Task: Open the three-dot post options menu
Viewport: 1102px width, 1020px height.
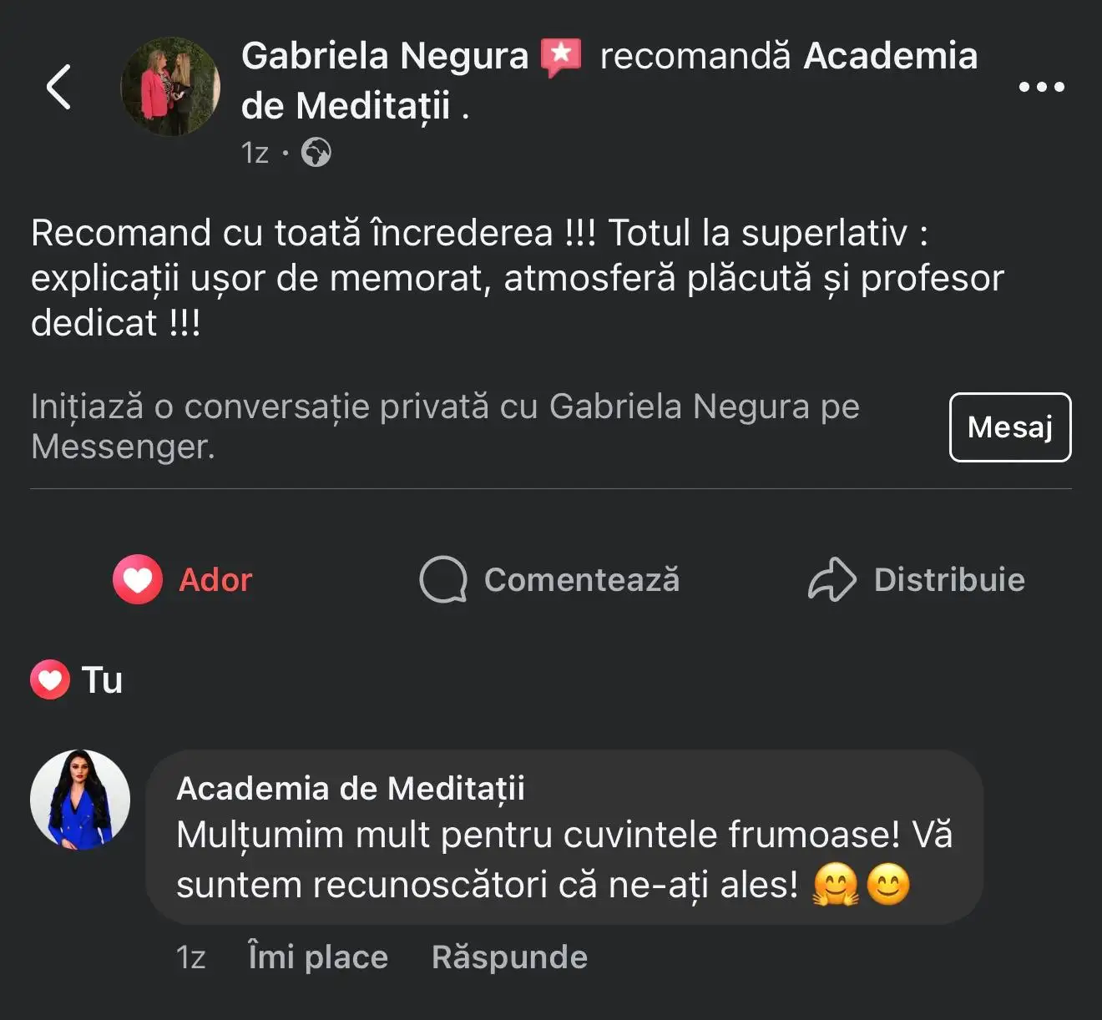Action: click(1041, 87)
